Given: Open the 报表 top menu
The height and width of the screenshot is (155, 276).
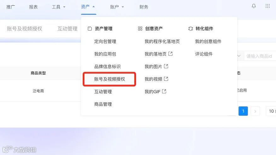Looking at the screenshot, I should (x=33, y=7).
